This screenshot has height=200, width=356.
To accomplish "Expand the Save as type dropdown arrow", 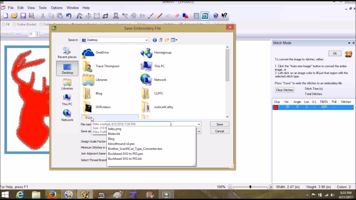I will (x=199, y=131).
